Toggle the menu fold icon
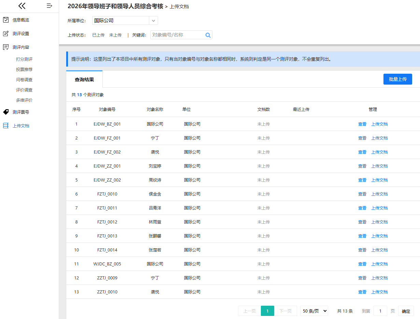 point(50,5)
